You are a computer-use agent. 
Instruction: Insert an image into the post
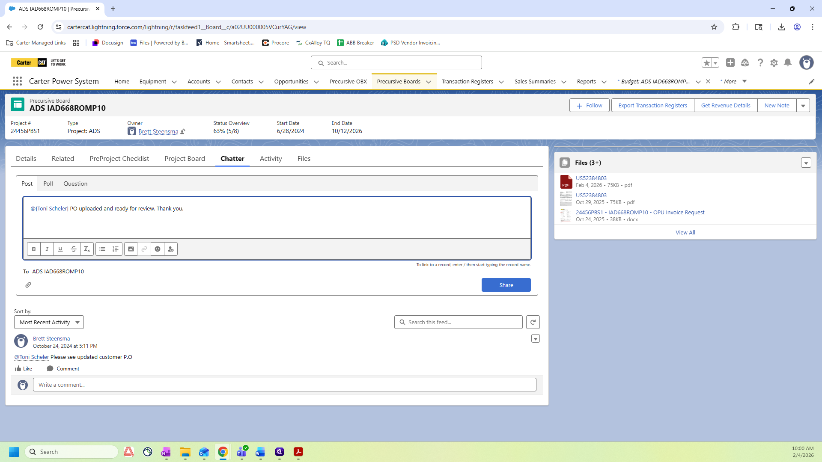(131, 249)
